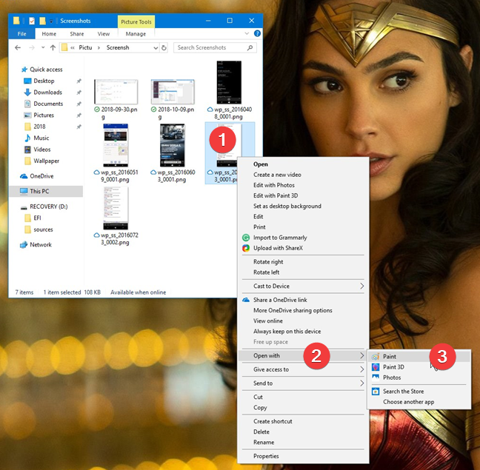Expand the Give access to submenu

coord(361,369)
